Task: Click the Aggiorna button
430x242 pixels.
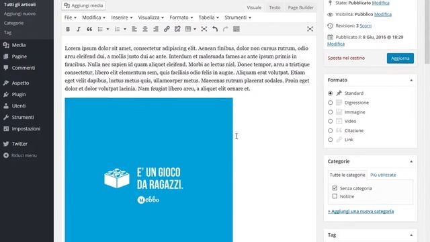Action: [x=400, y=58]
